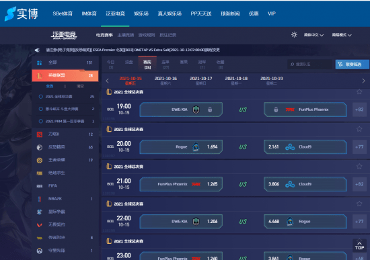Expand +82 markets for the 21:00 match
The height and width of the screenshot is (260, 370).
click(x=359, y=184)
